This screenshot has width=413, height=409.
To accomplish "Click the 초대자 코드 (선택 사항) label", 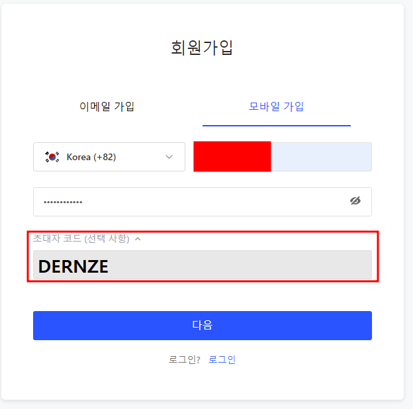I will point(81,239).
